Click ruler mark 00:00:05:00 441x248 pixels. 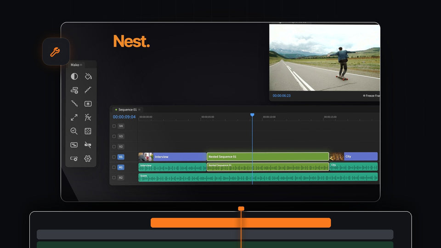208,117
